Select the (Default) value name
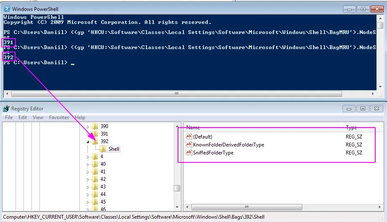This screenshot has height=222, width=387. [x=203, y=137]
